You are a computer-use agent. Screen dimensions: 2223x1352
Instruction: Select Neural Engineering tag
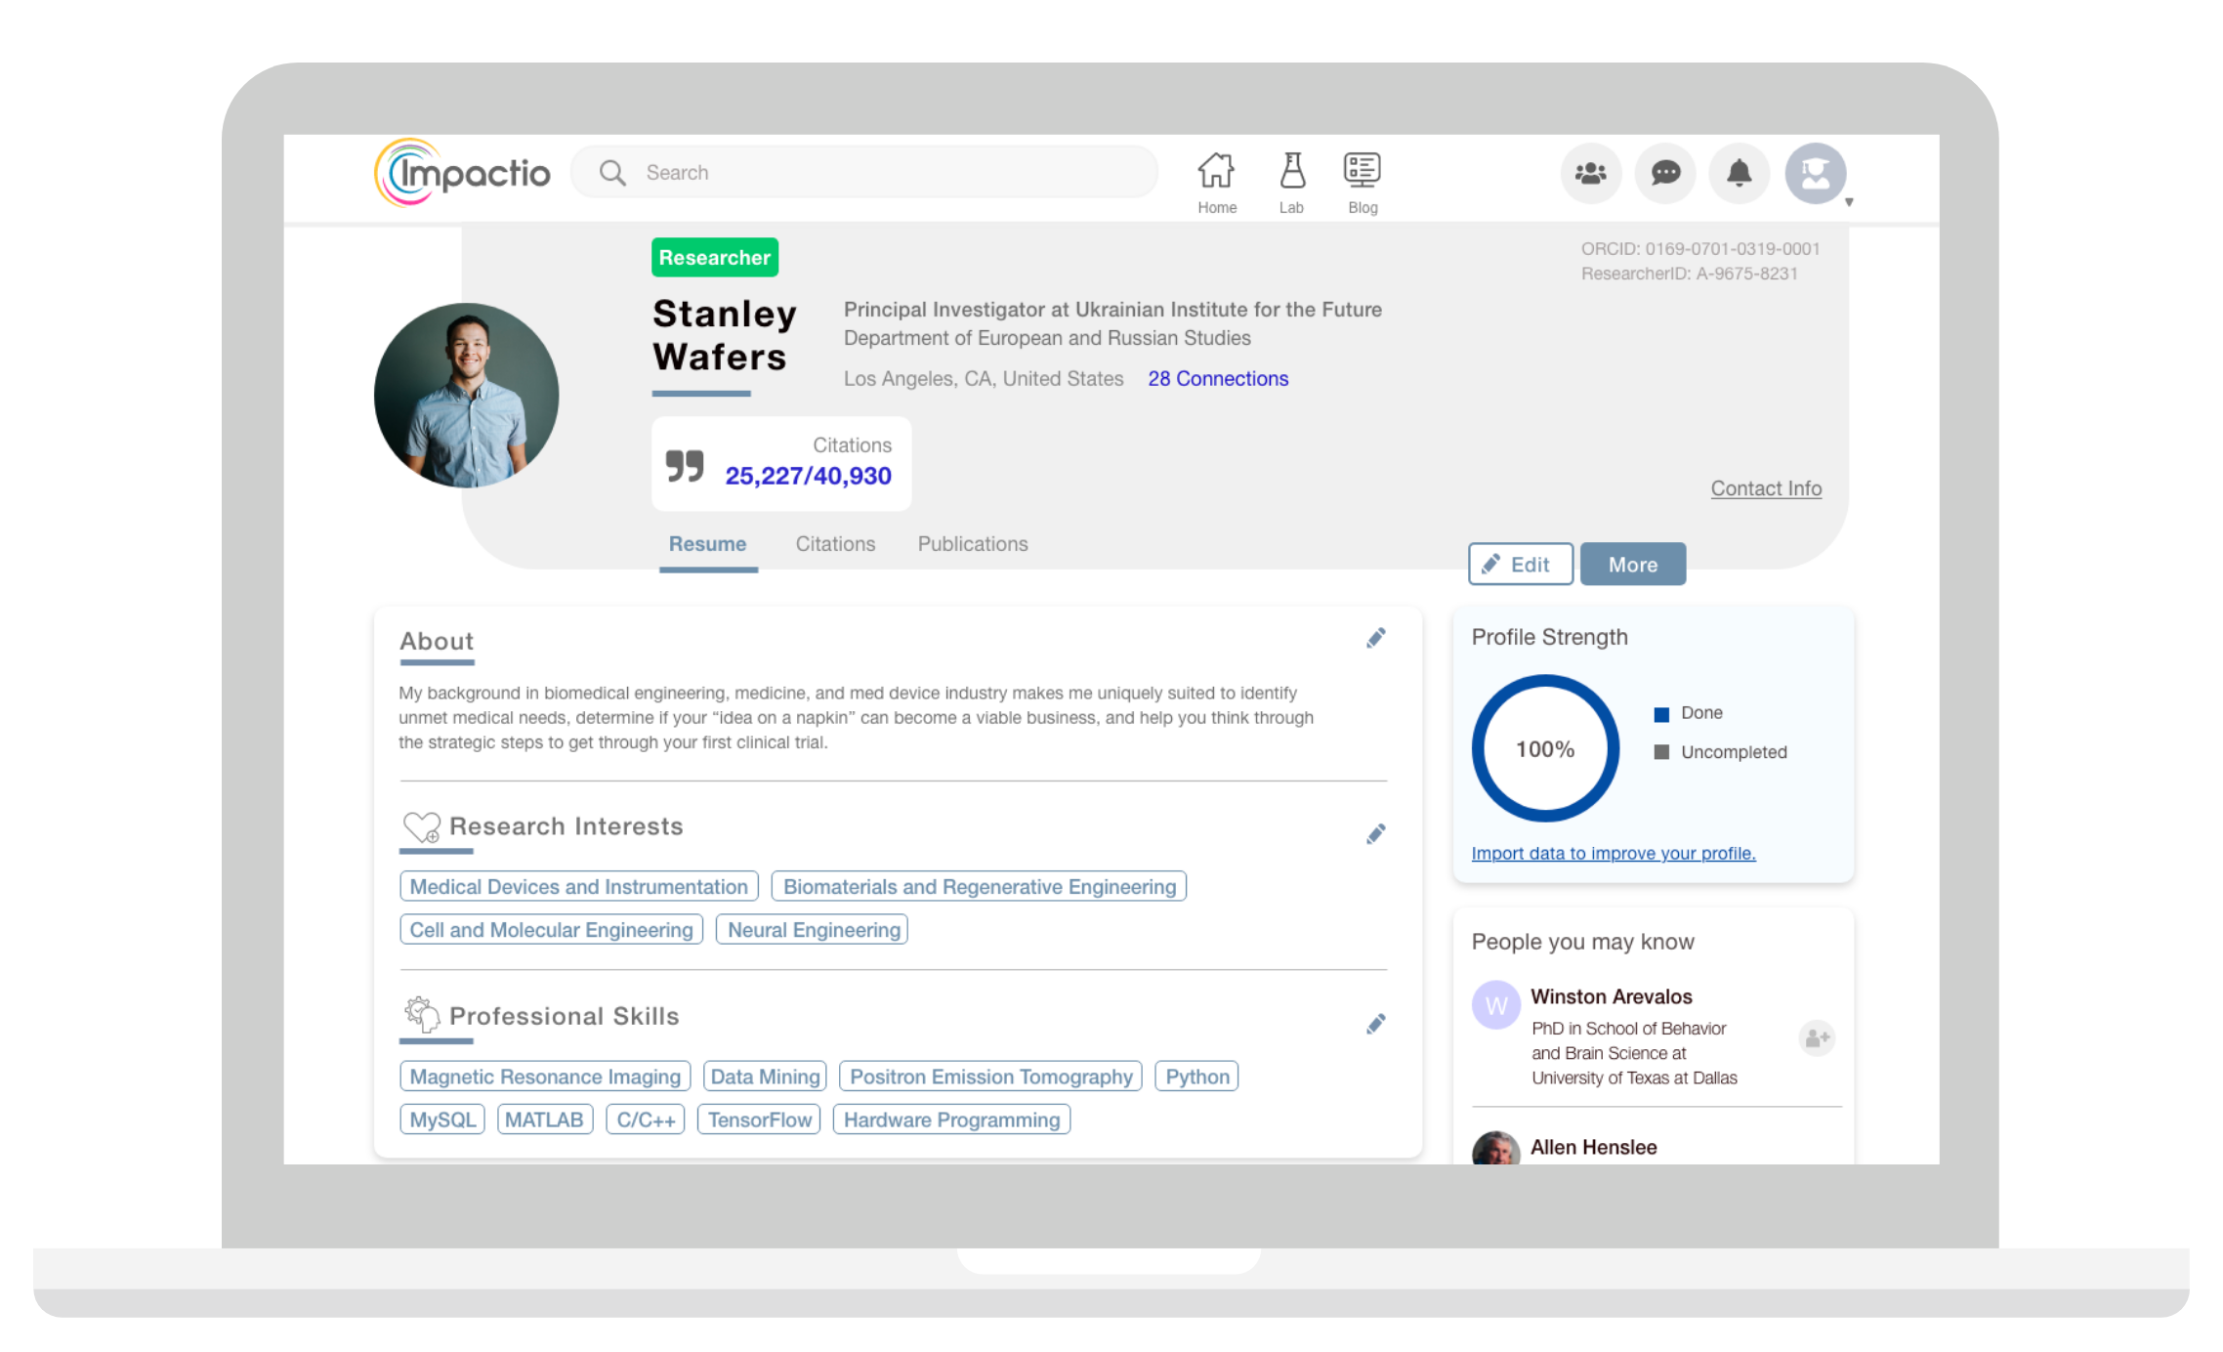tap(813, 929)
